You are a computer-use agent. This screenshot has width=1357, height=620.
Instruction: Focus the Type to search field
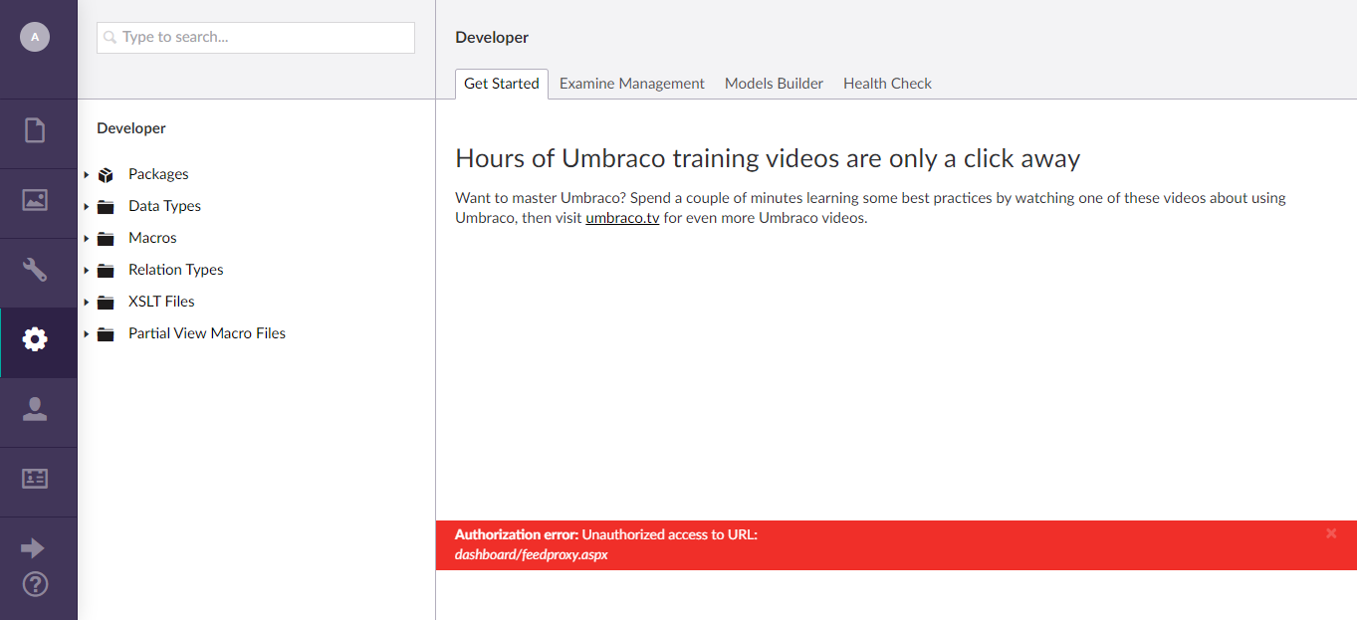coord(256,38)
